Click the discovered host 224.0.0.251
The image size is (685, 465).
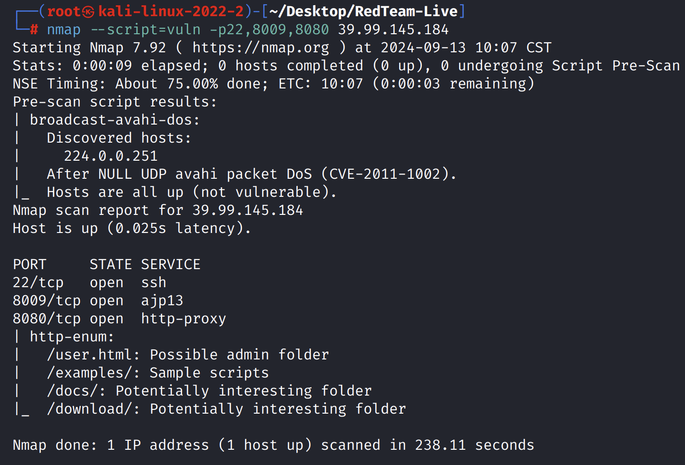coord(110,156)
